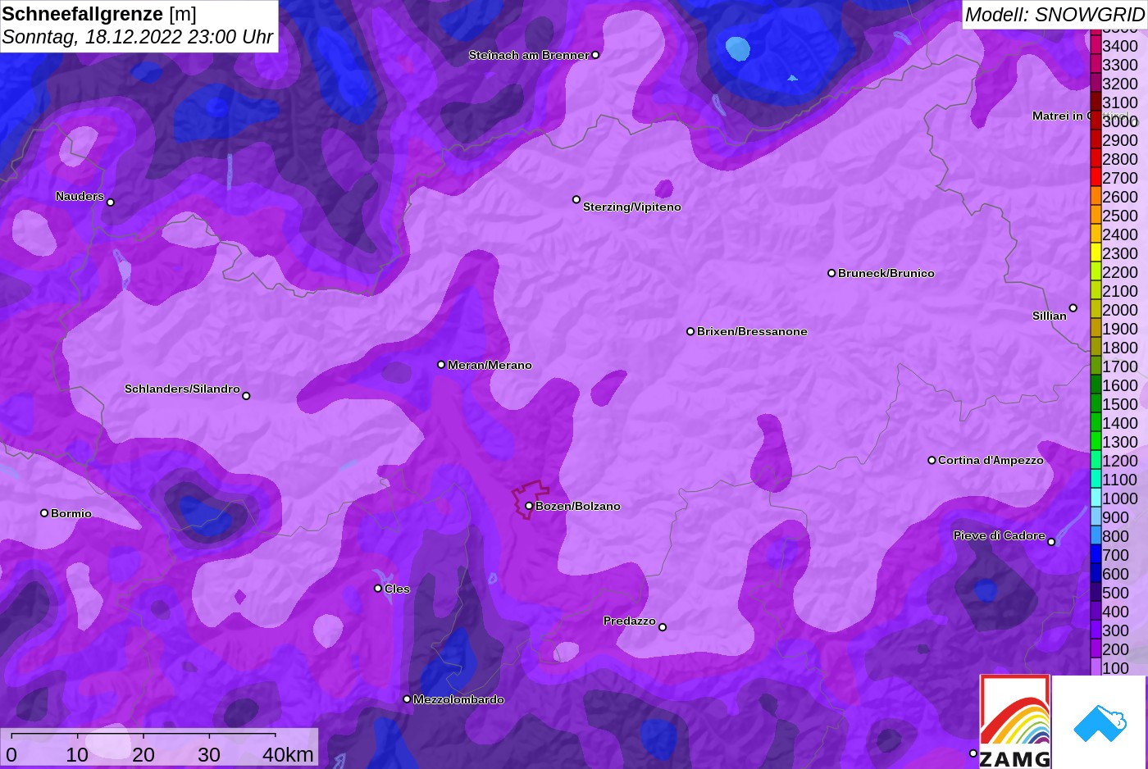Click the light purple 100 legend color
This screenshot has height=769, width=1148.
[x=1096, y=667]
